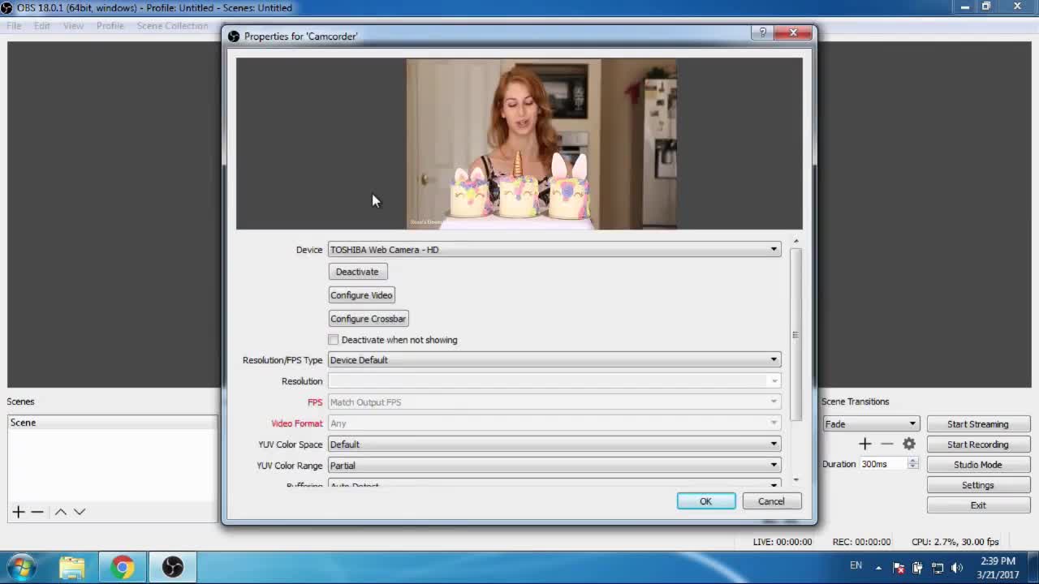Add a scene transition with plus icon
The height and width of the screenshot is (584, 1039).
point(864,444)
